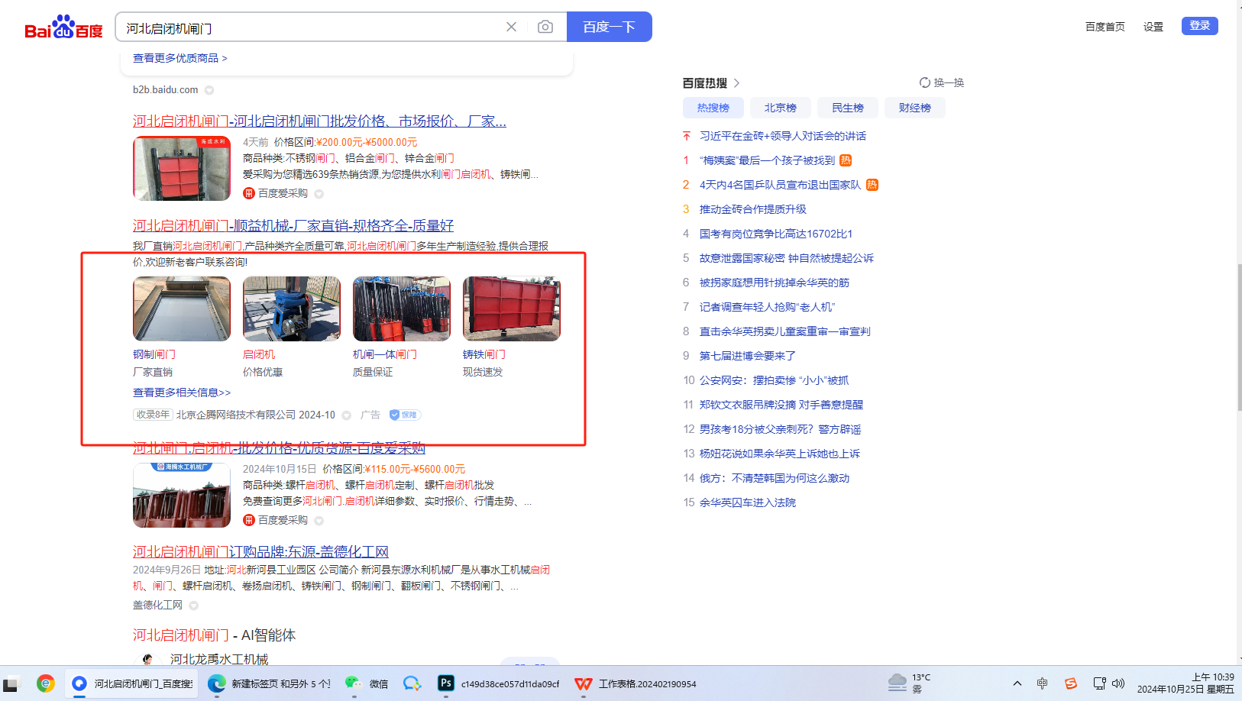The image size is (1242, 701).
Task: Open hot topic 公安网安：摆拍卖惨"小小"被抓
Action: point(775,380)
